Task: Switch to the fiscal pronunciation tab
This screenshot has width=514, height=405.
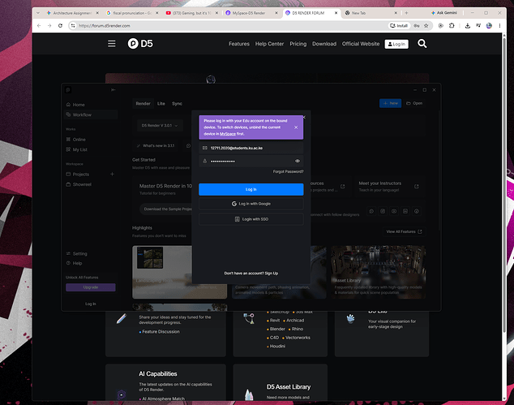Action: [132, 13]
